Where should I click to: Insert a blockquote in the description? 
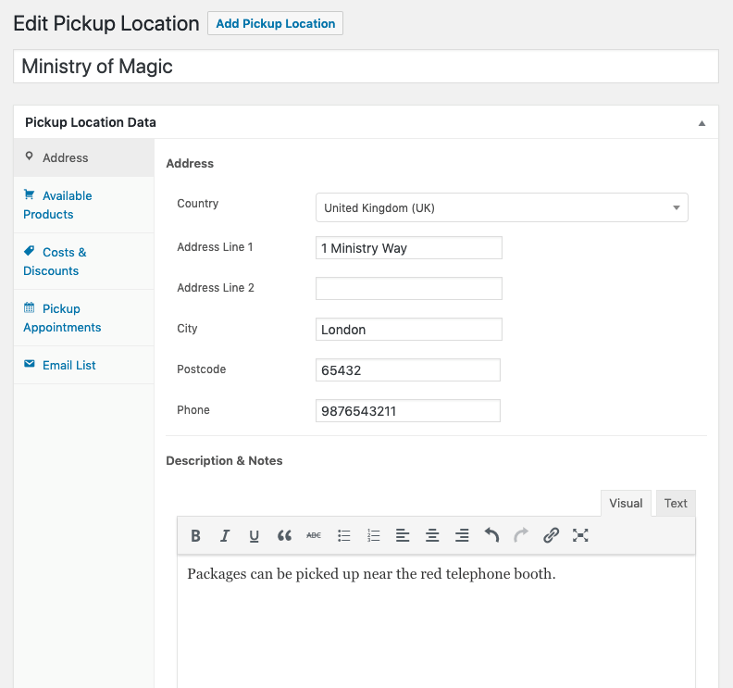pos(284,535)
